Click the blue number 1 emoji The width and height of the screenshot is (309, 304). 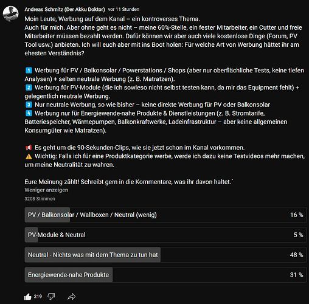coord(29,71)
